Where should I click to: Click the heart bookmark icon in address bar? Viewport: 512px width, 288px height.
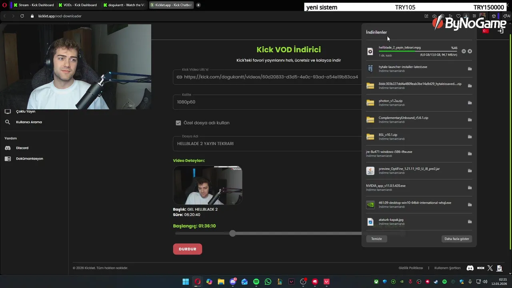458,16
